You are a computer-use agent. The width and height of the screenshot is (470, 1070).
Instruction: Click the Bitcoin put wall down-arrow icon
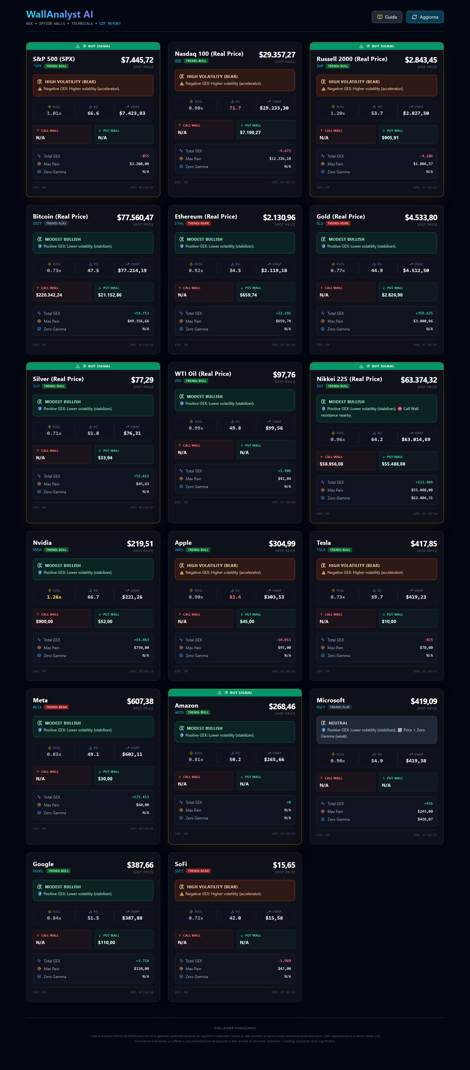pos(100,288)
